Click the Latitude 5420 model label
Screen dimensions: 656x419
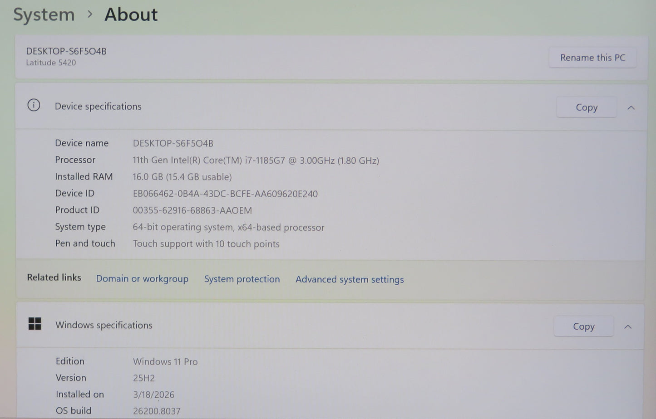pyautogui.click(x=51, y=62)
